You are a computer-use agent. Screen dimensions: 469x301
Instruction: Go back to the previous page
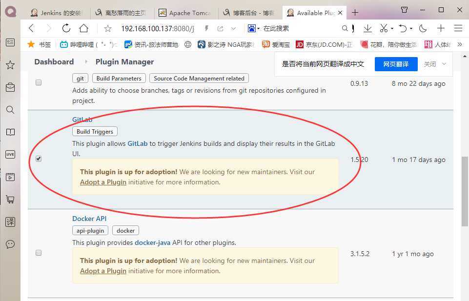click(31, 28)
